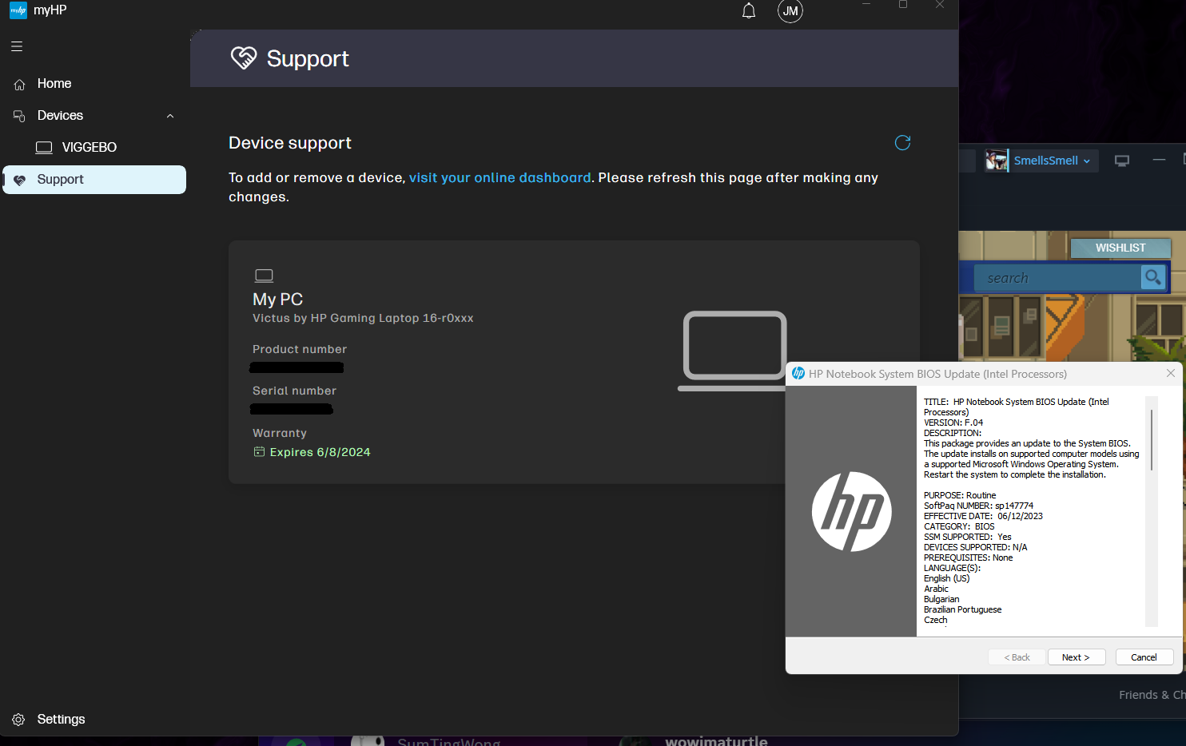The height and width of the screenshot is (746, 1186).
Task: Click Victus by HP Gaming Laptop text
Action: pos(363,318)
